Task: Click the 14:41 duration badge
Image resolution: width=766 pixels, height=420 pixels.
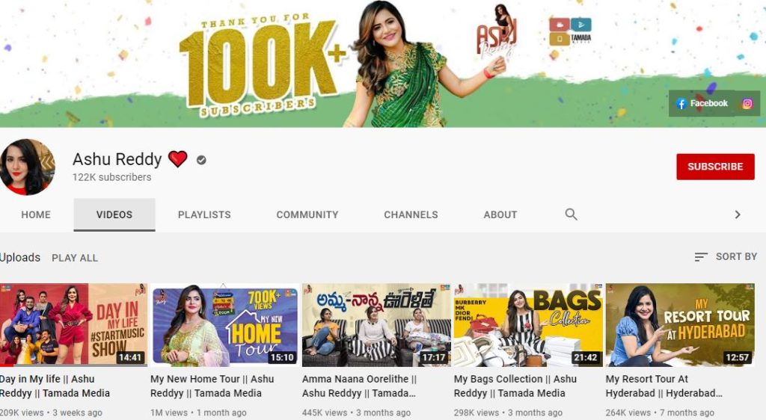Action: pyautogui.click(x=130, y=357)
